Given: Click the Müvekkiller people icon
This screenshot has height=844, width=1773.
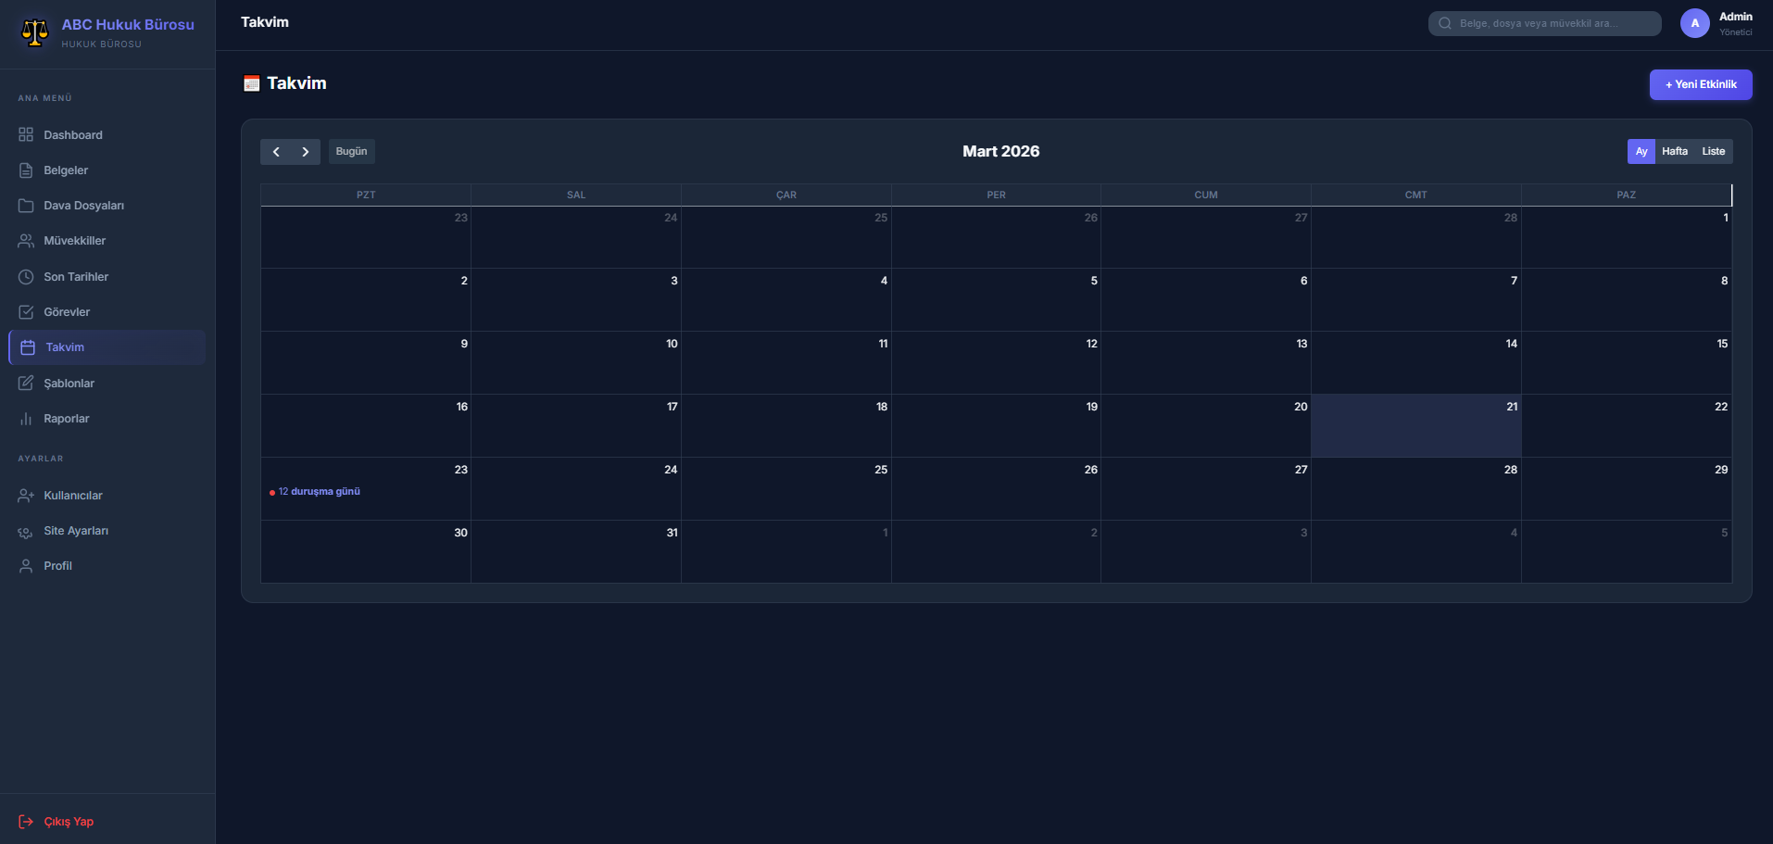Looking at the screenshot, I should pyautogui.click(x=26, y=241).
